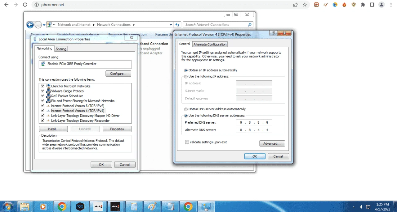The height and width of the screenshot is (212, 397).
Task: Open recent pages arrow beside the back buttons
Action: pos(44,25)
